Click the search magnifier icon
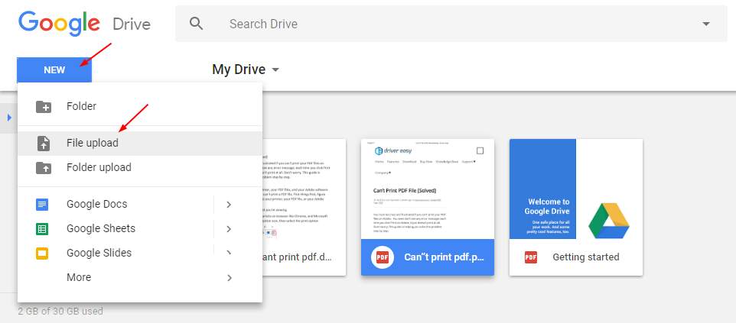 tap(196, 24)
